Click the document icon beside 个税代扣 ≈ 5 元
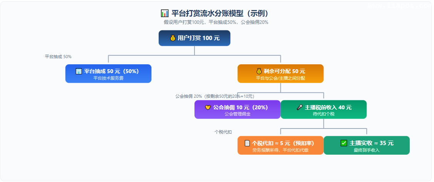 coord(248,143)
